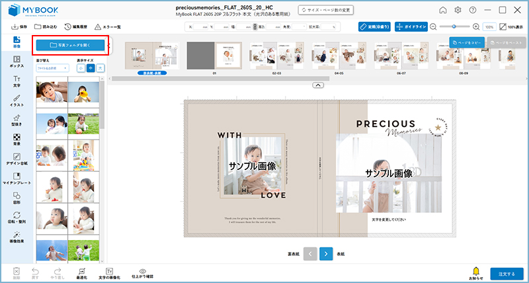Click the ページをコピー button
Image resolution: width=529 pixels, height=283 pixels.
click(467, 42)
